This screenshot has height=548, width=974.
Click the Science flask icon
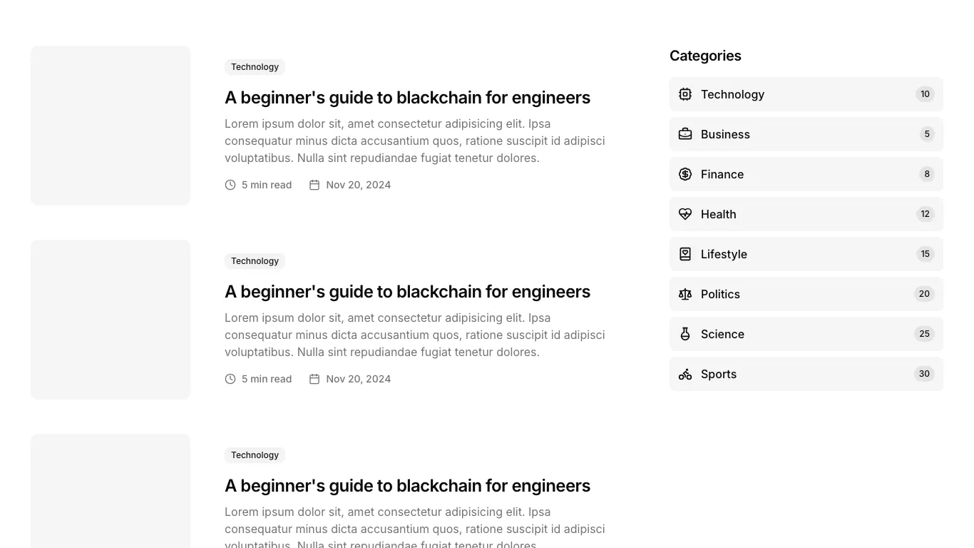pyautogui.click(x=685, y=334)
